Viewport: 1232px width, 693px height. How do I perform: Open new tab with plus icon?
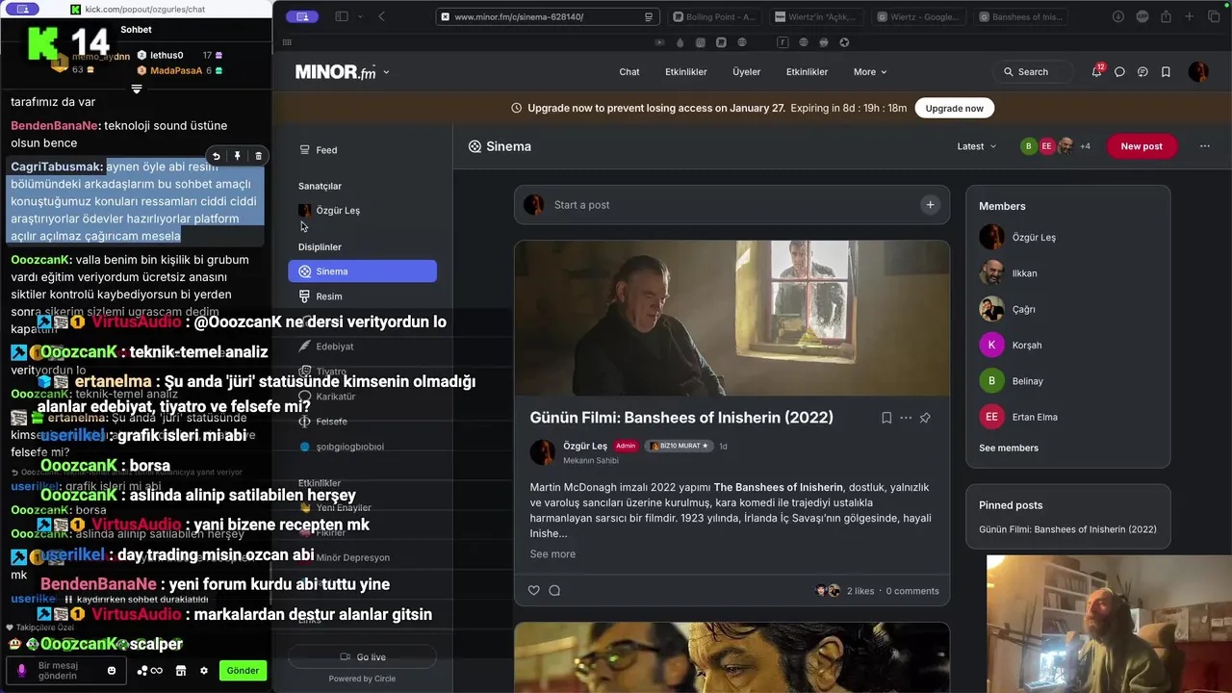(x=1189, y=16)
